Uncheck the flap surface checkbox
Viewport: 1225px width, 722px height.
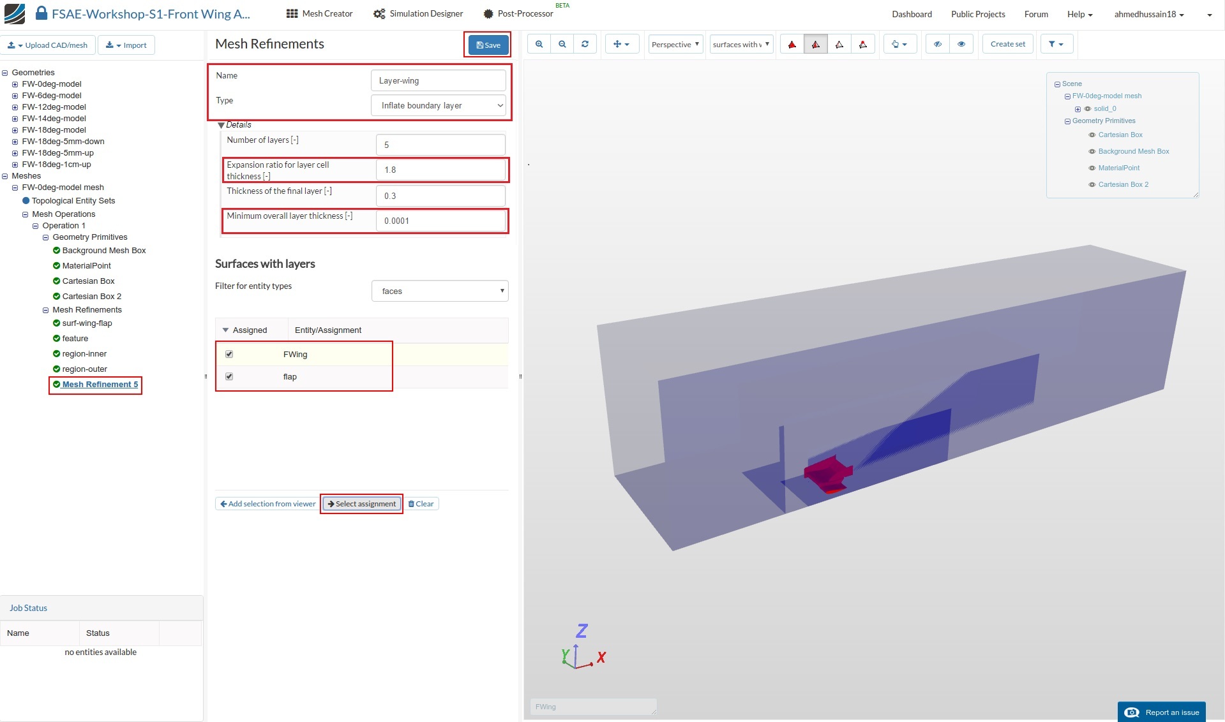click(229, 376)
